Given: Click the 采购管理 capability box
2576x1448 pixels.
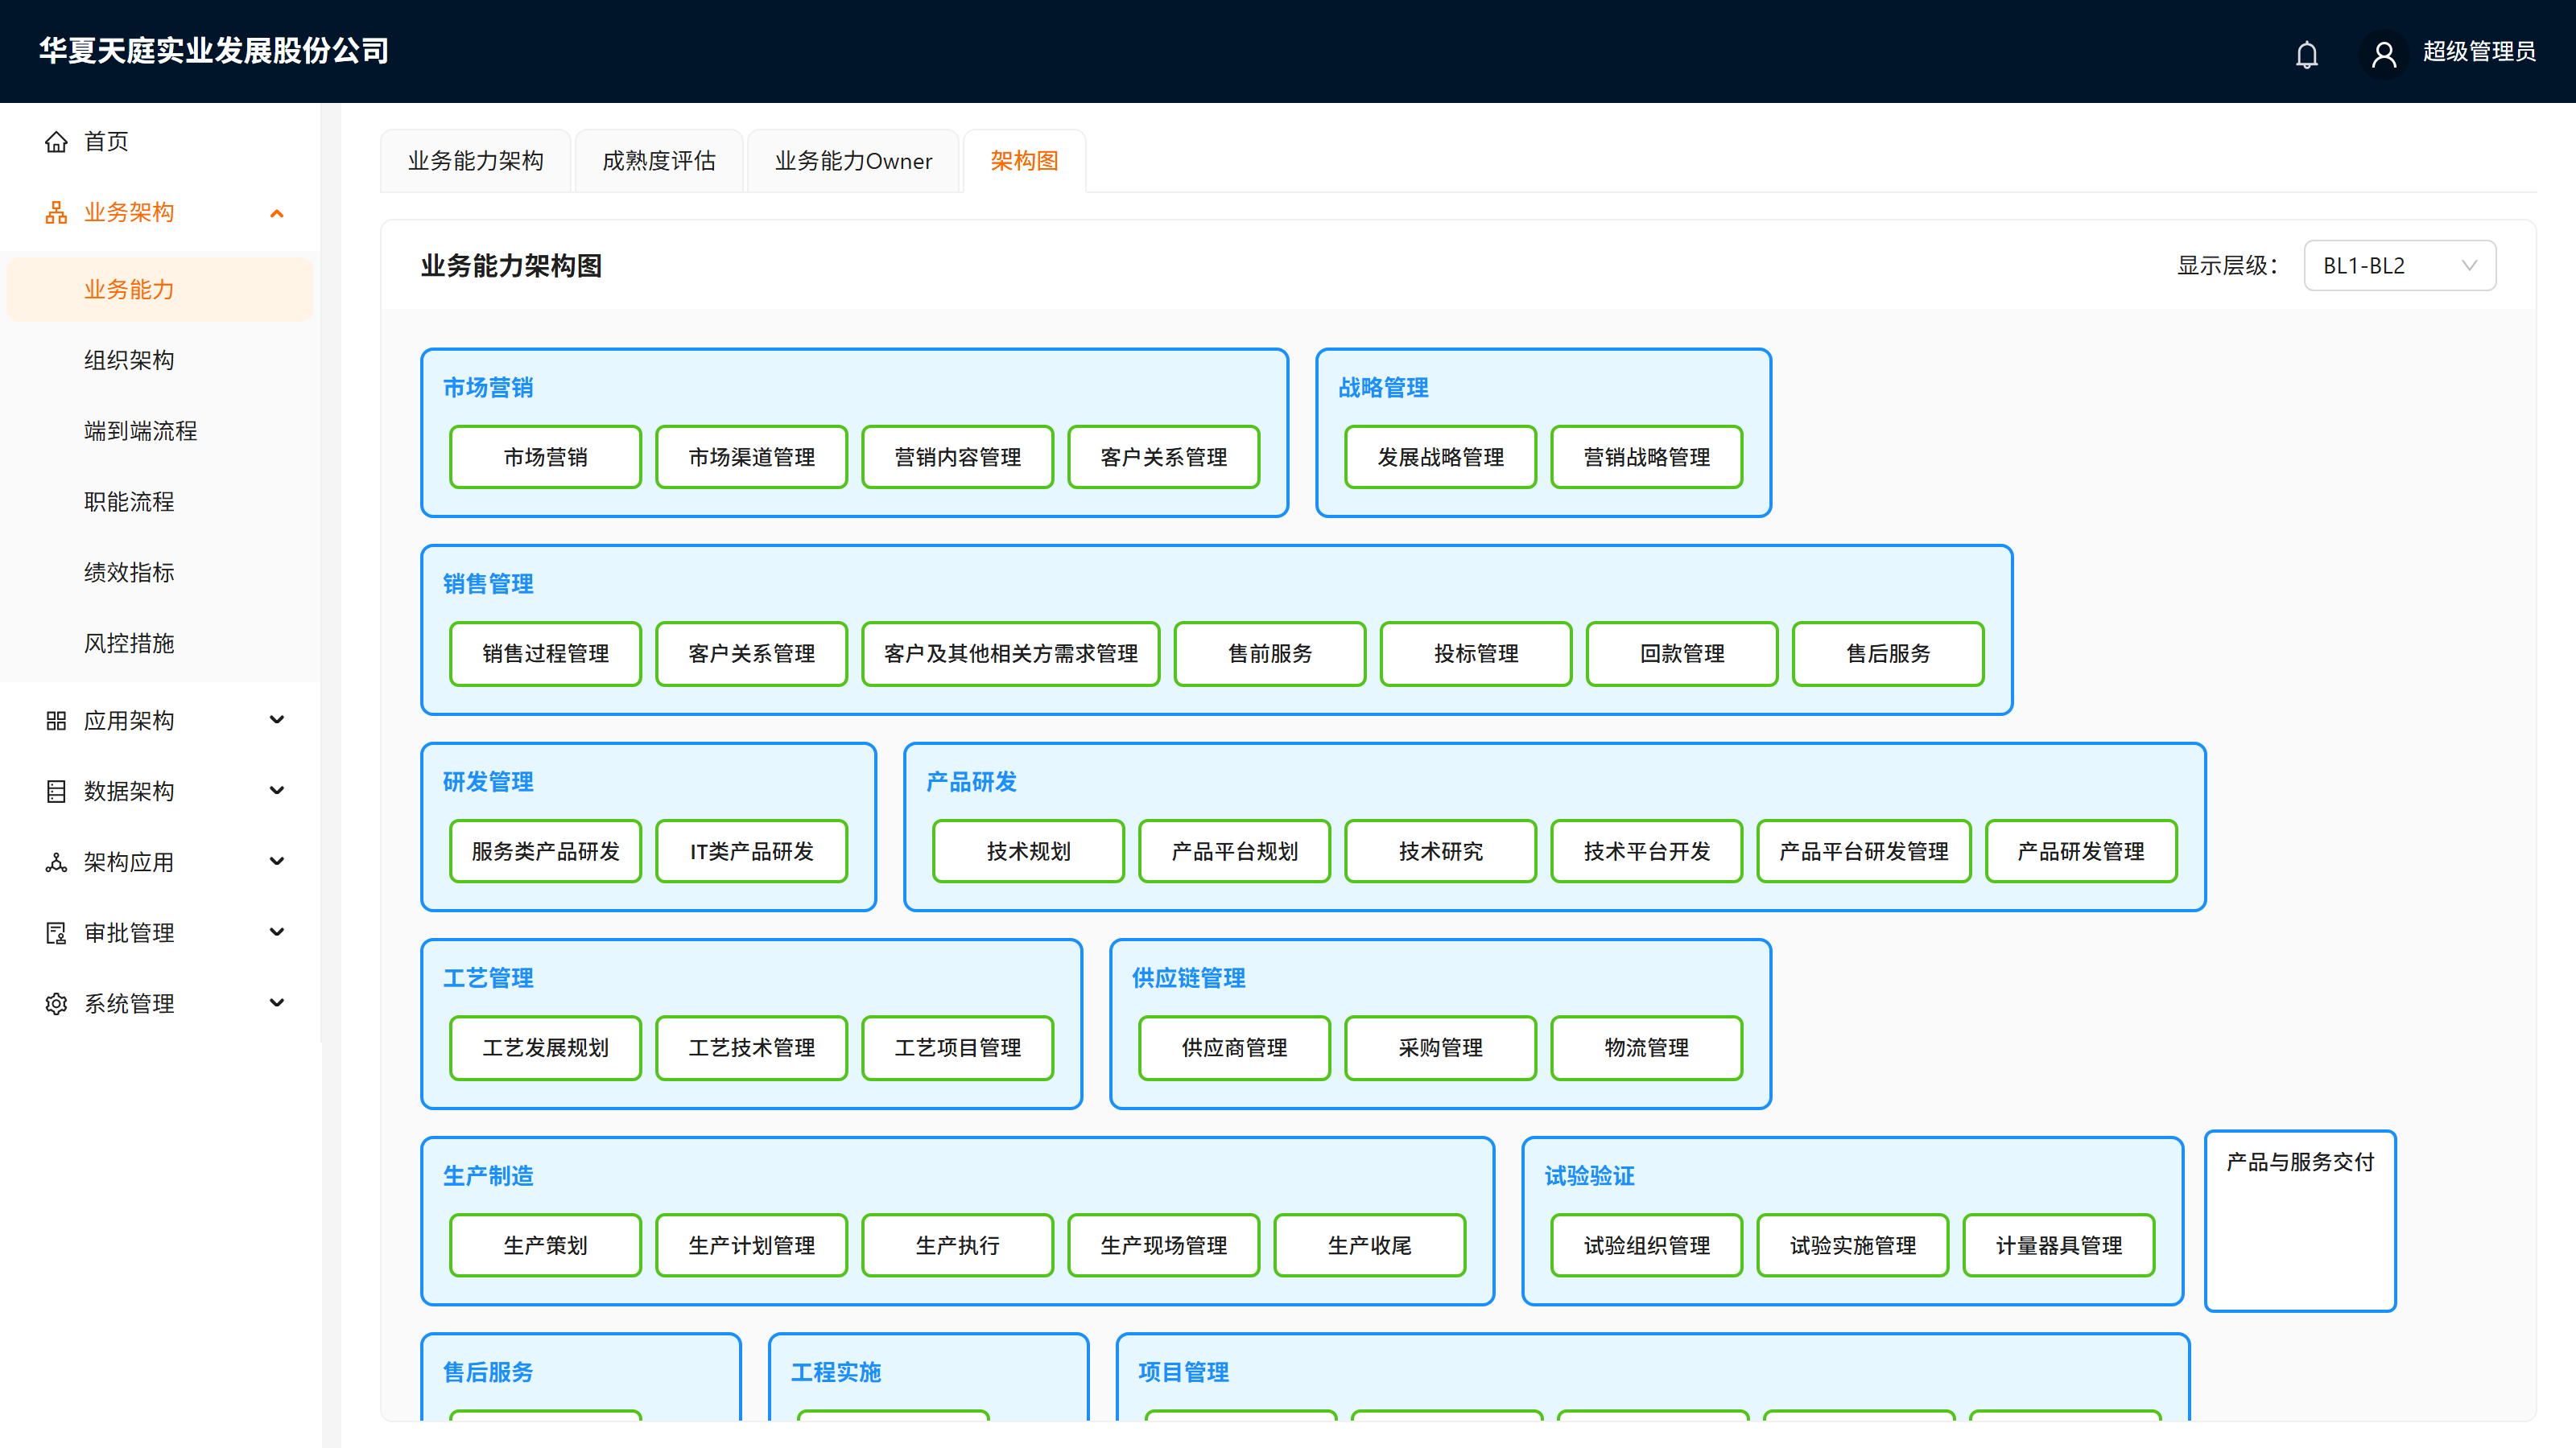Looking at the screenshot, I should point(1440,1048).
